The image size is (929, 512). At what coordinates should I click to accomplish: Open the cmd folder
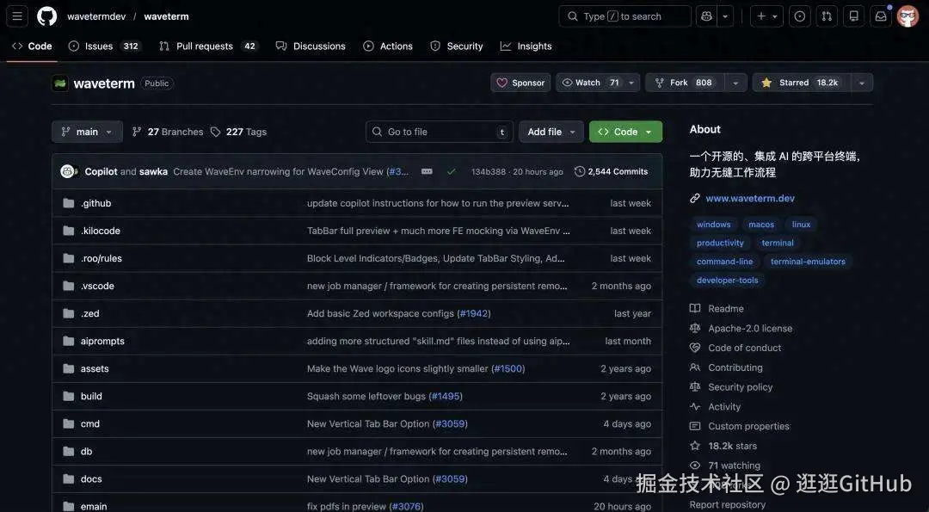[x=90, y=423]
